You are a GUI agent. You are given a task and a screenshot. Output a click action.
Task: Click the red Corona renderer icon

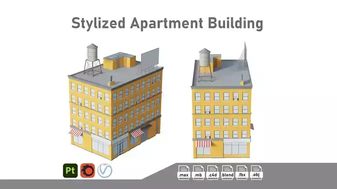tap(87, 171)
